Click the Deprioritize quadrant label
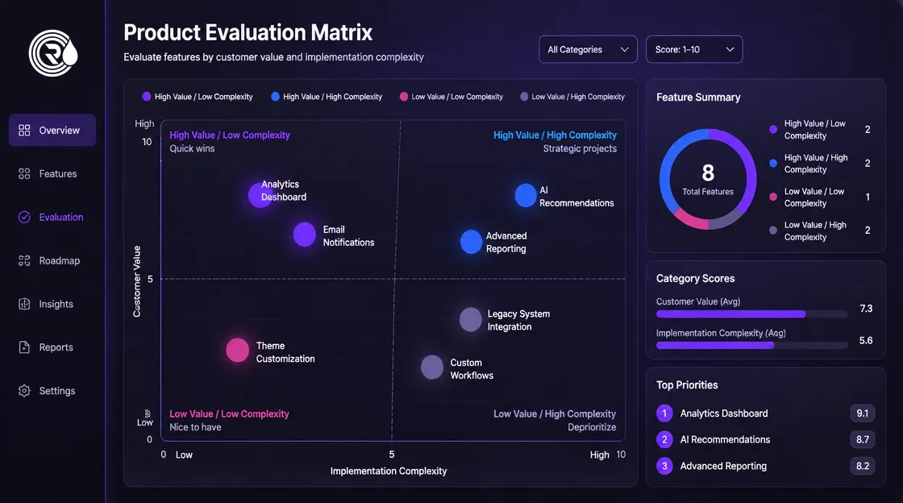903x503 pixels. point(592,427)
